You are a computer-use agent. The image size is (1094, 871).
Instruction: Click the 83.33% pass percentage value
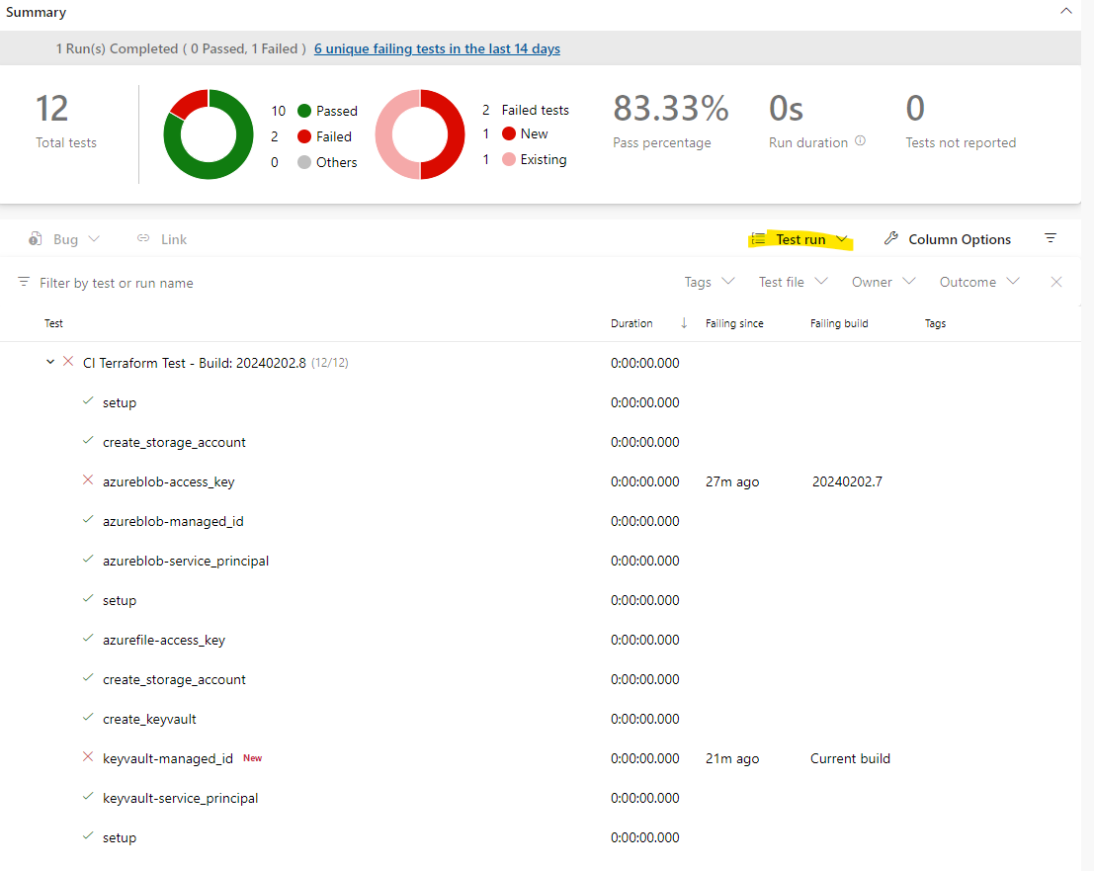[x=670, y=109]
